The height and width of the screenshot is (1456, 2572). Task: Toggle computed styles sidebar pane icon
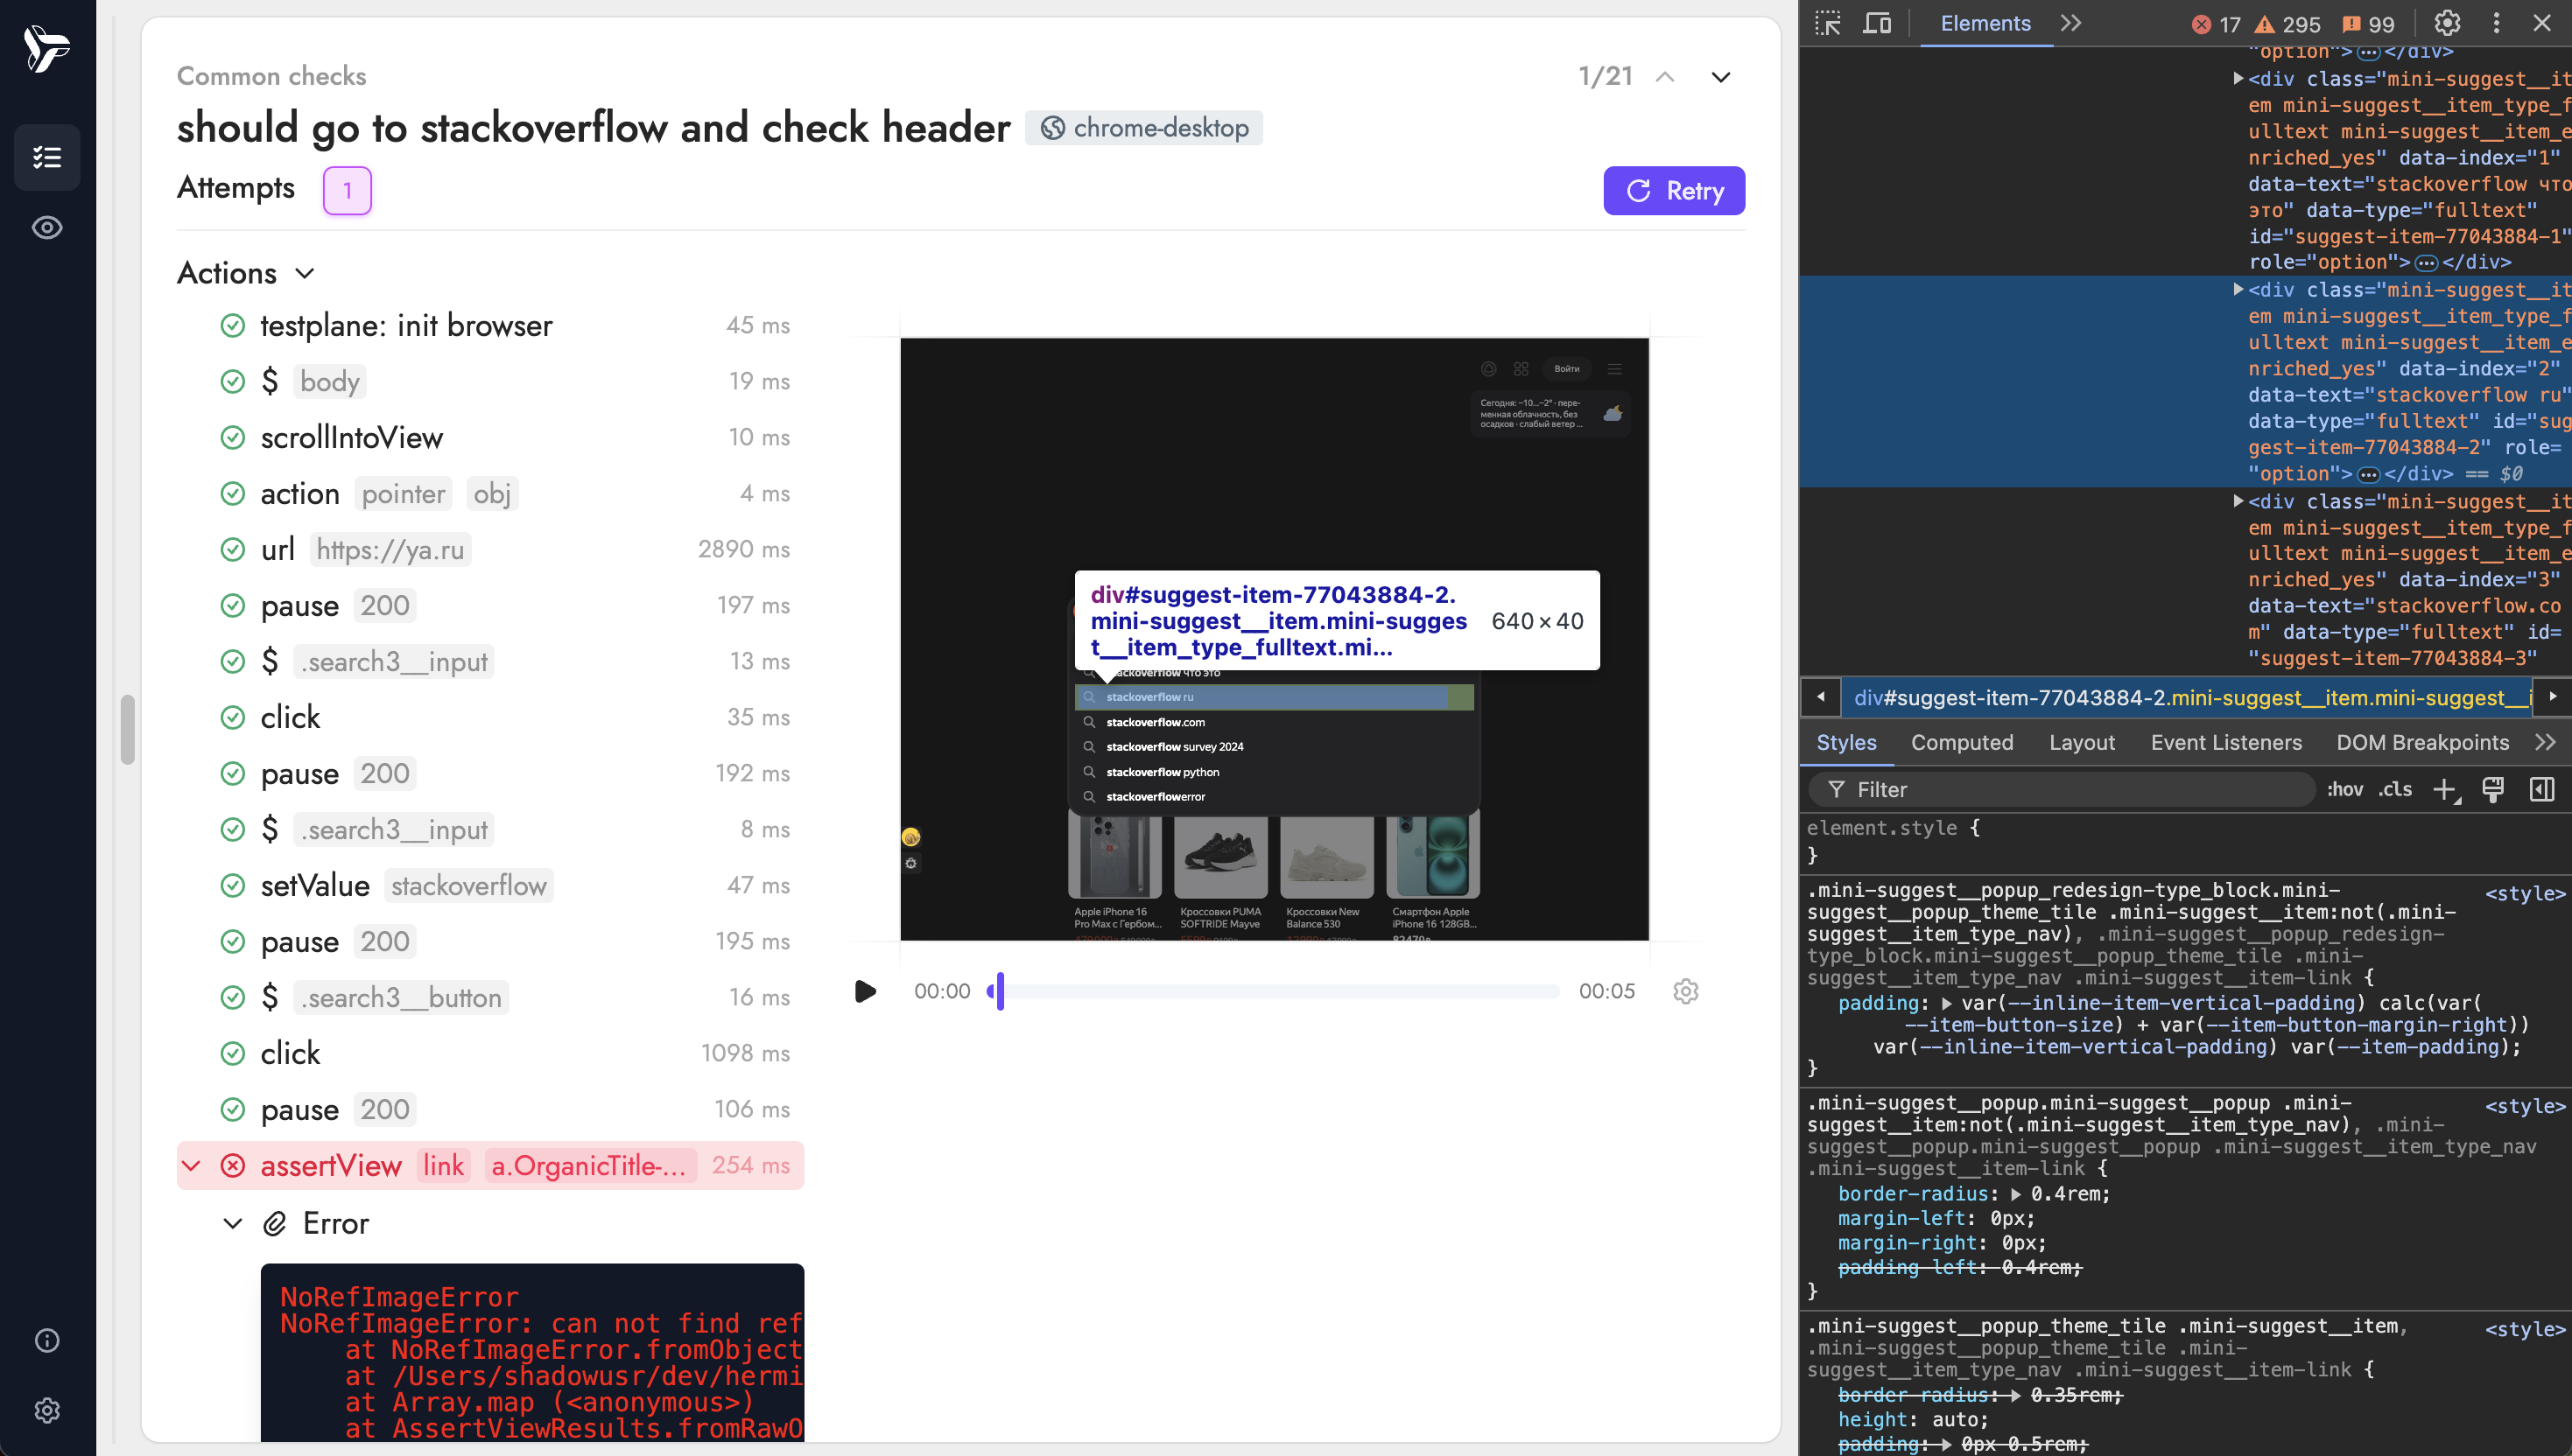coord(2542,790)
